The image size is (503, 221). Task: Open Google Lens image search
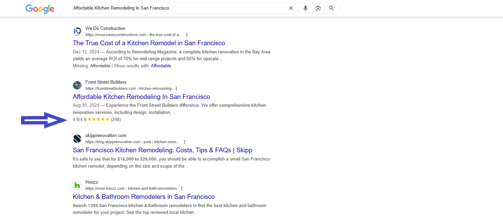coord(318,8)
